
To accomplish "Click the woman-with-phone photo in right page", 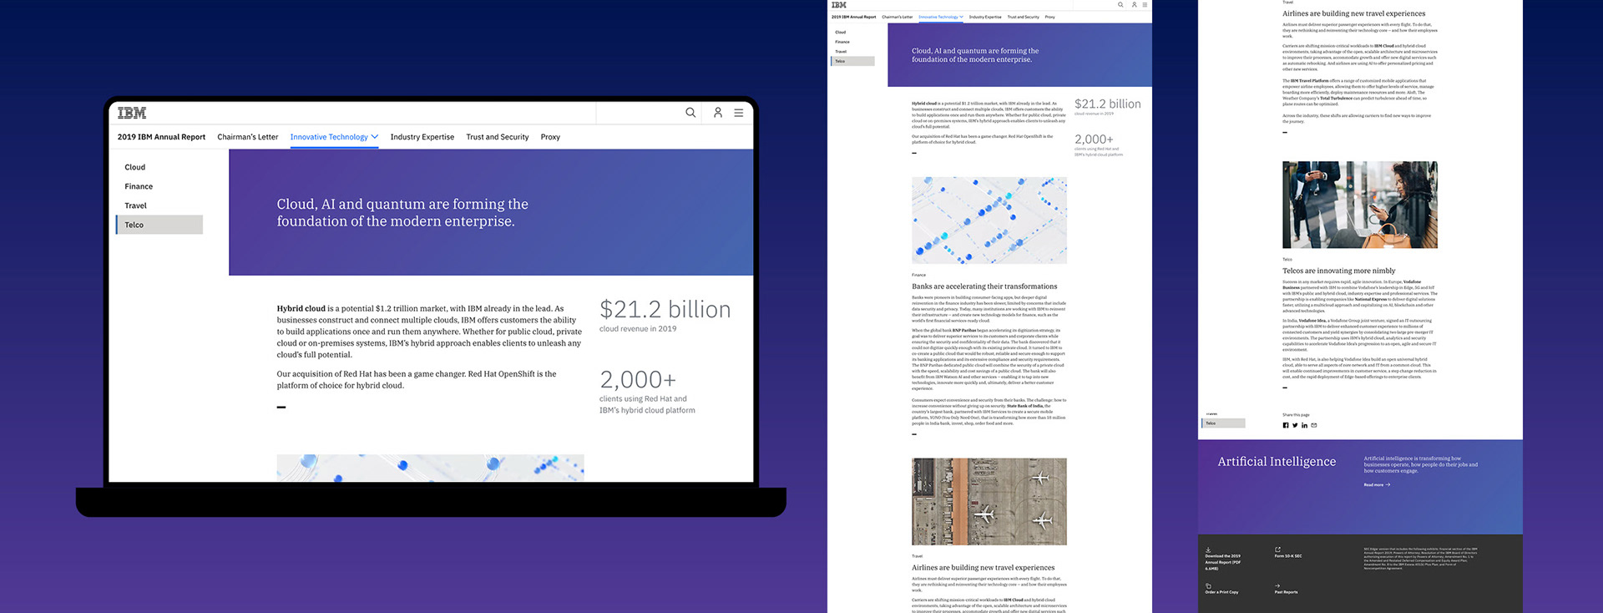I will (x=1360, y=205).
